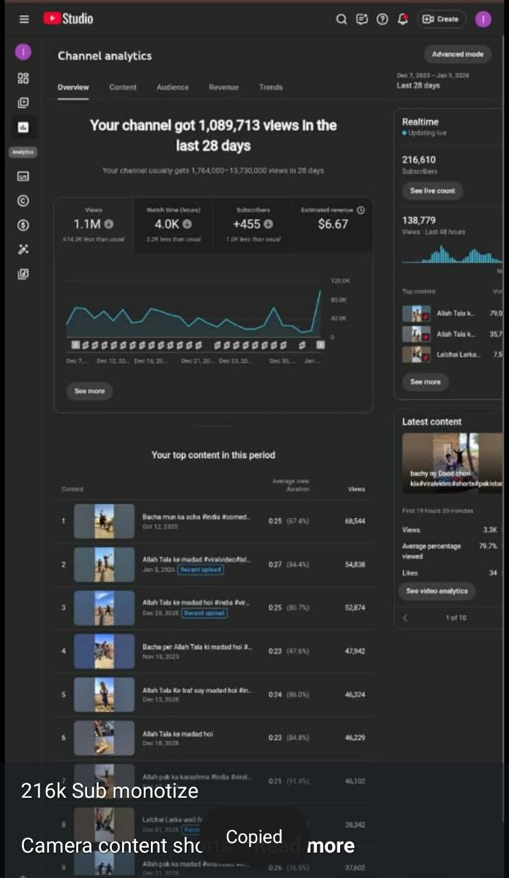The image size is (509, 878).
Task: Go to previous latest content item
Action: pos(405,617)
